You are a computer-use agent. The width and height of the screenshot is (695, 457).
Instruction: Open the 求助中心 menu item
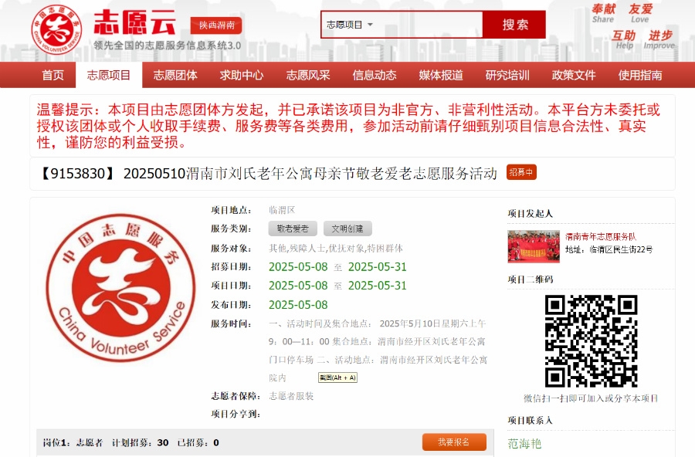coord(242,75)
